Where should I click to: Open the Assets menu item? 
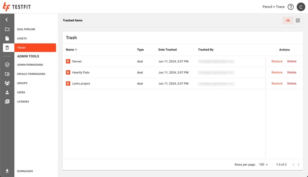coord(22,38)
